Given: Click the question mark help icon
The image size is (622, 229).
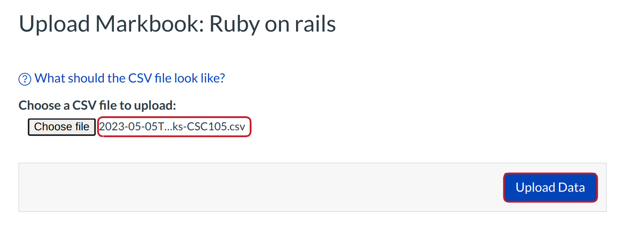Looking at the screenshot, I should (x=25, y=79).
